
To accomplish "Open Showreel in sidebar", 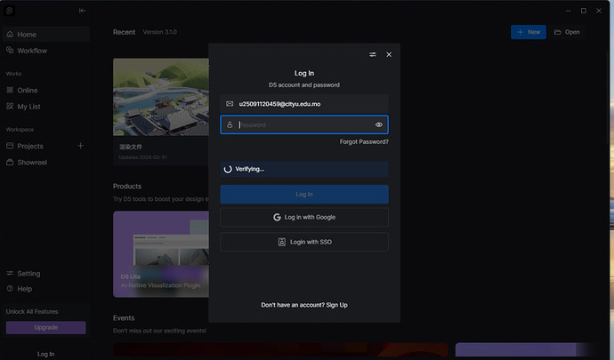I will tap(45, 162).
